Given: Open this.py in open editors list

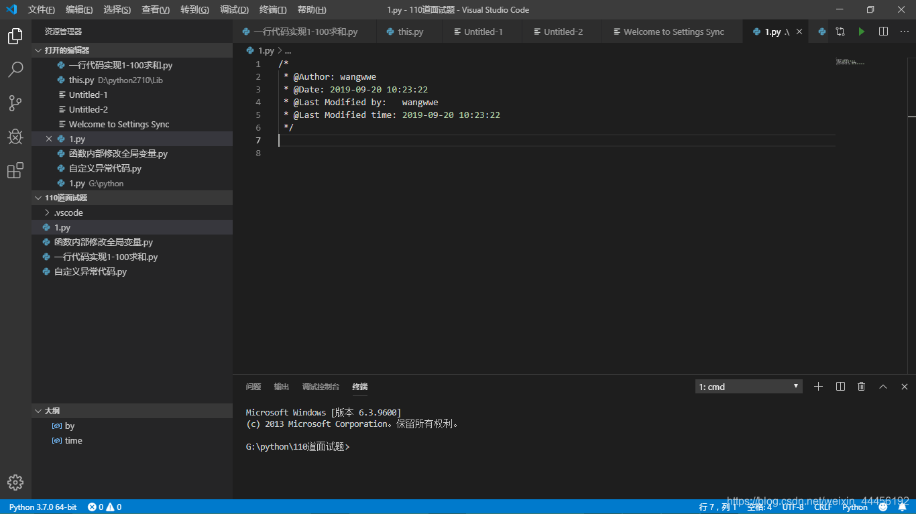Looking at the screenshot, I should 132,80.
